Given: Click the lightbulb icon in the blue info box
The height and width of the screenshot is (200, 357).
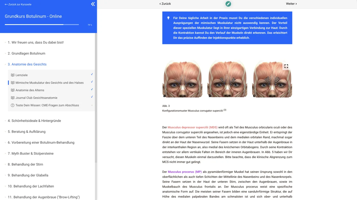Looking at the screenshot, I should click(168, 18).
